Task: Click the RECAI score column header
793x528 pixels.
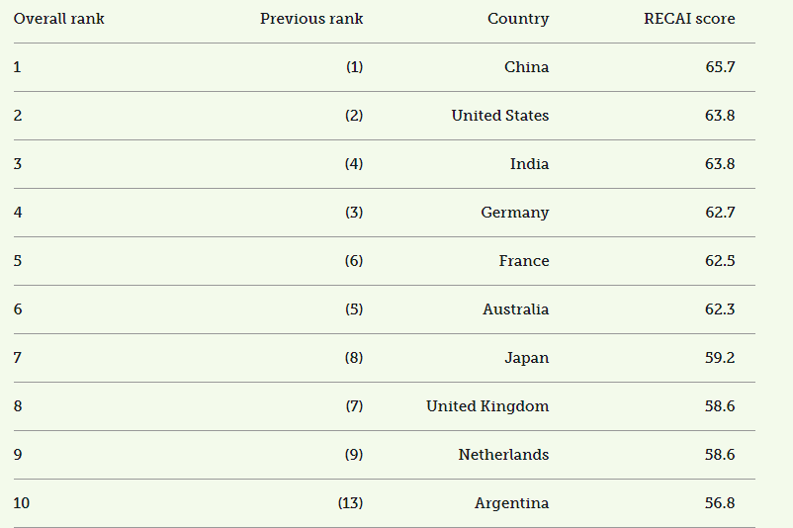Action: 689,19
